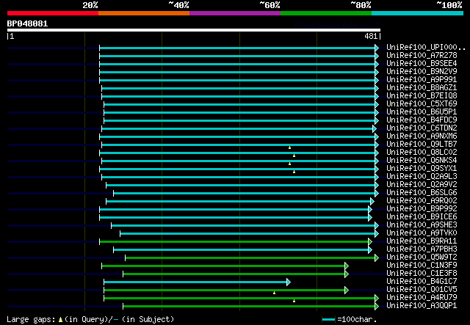Open hit UniRef100_UPI000..

tap(426, 48)
